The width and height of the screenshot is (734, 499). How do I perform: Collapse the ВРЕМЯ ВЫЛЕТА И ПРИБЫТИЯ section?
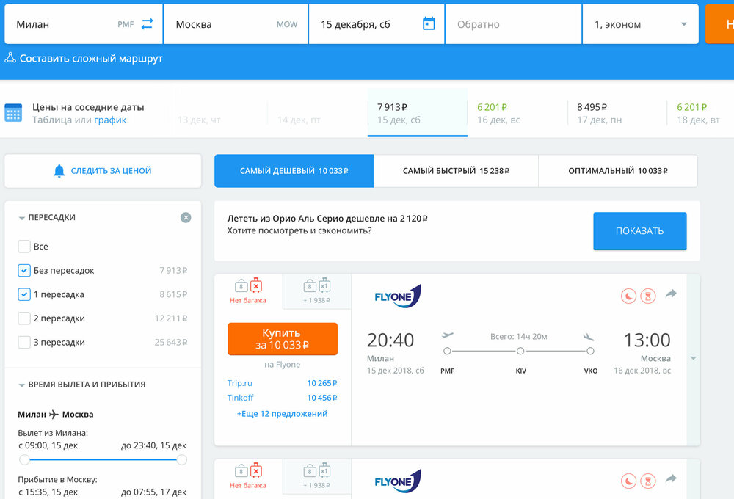(21, 385)
